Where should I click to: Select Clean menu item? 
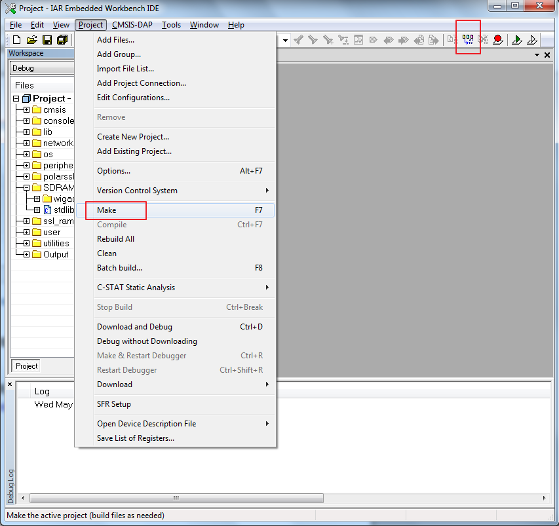pos(176,254)
